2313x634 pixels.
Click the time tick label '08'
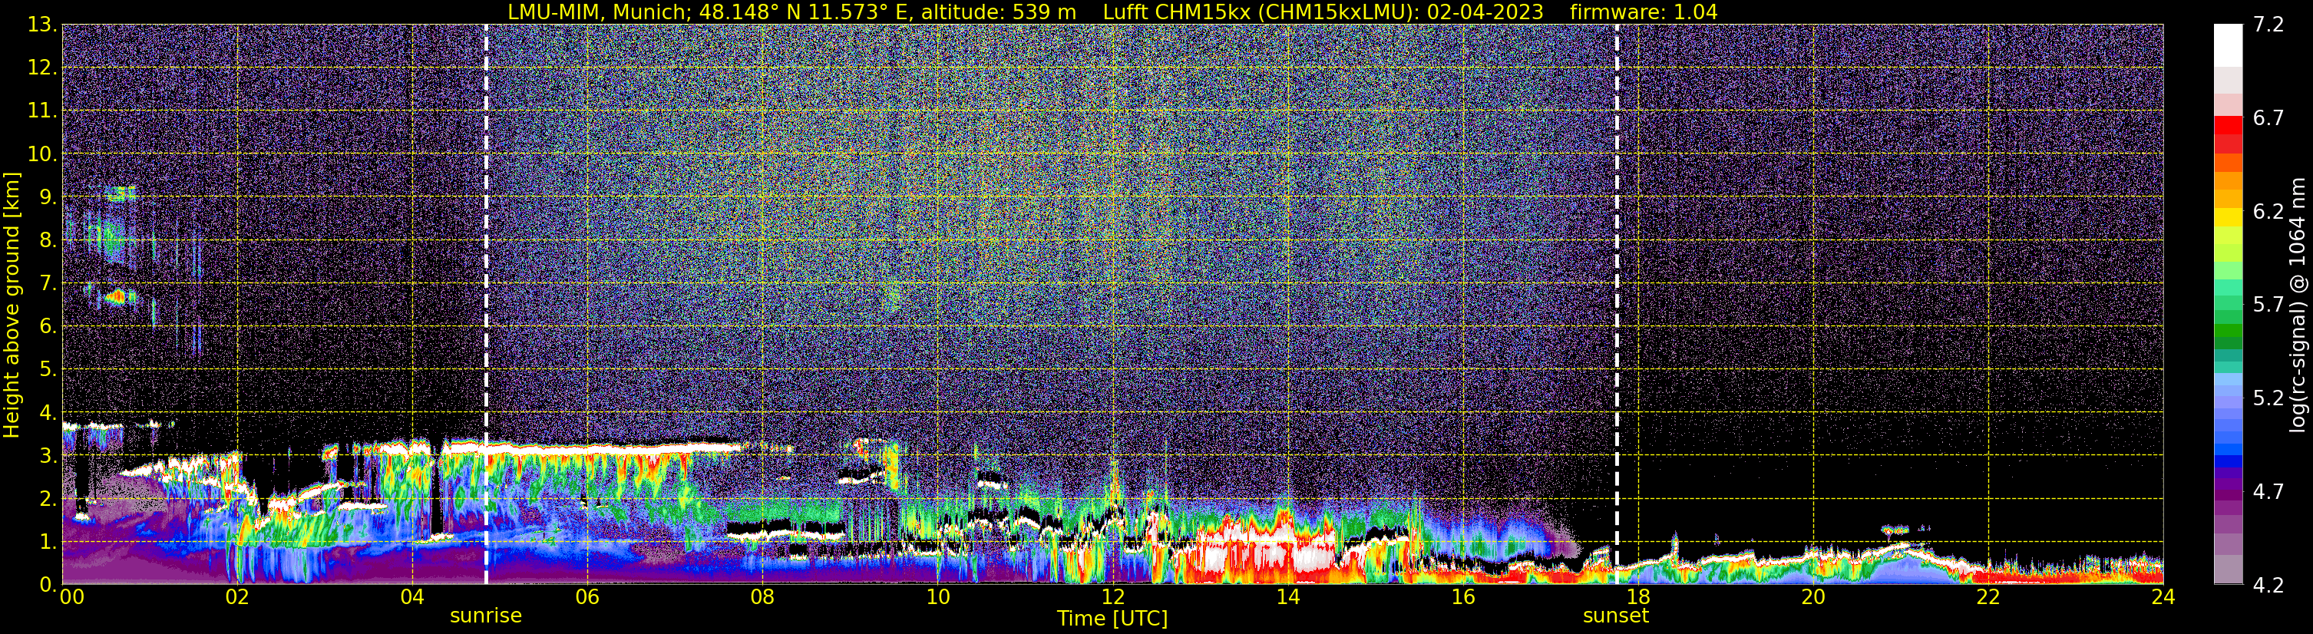point(762,597)
